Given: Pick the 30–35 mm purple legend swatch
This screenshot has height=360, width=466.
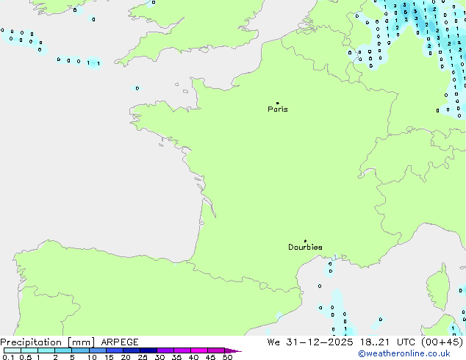Looking at the screenshot, I should click(165, 350).
